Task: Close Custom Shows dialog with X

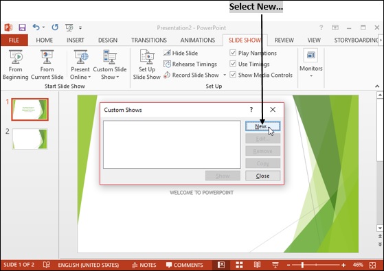Action: 273,110
